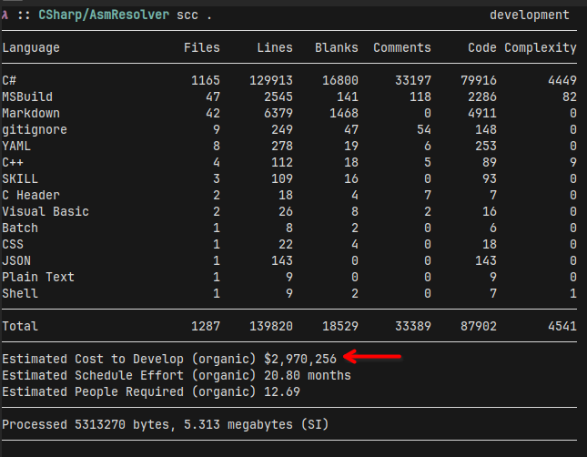Click the CSS lines value 22
Viewport: 587px width, 457px height.
pos(286,245)
